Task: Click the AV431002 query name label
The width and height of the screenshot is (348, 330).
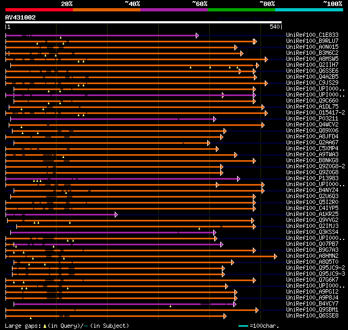Action: [21, 17]
